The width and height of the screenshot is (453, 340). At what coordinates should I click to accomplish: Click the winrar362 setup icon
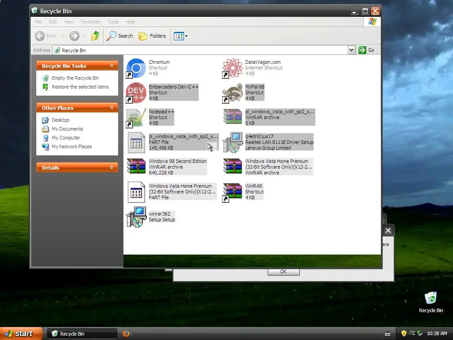(136, 217)
